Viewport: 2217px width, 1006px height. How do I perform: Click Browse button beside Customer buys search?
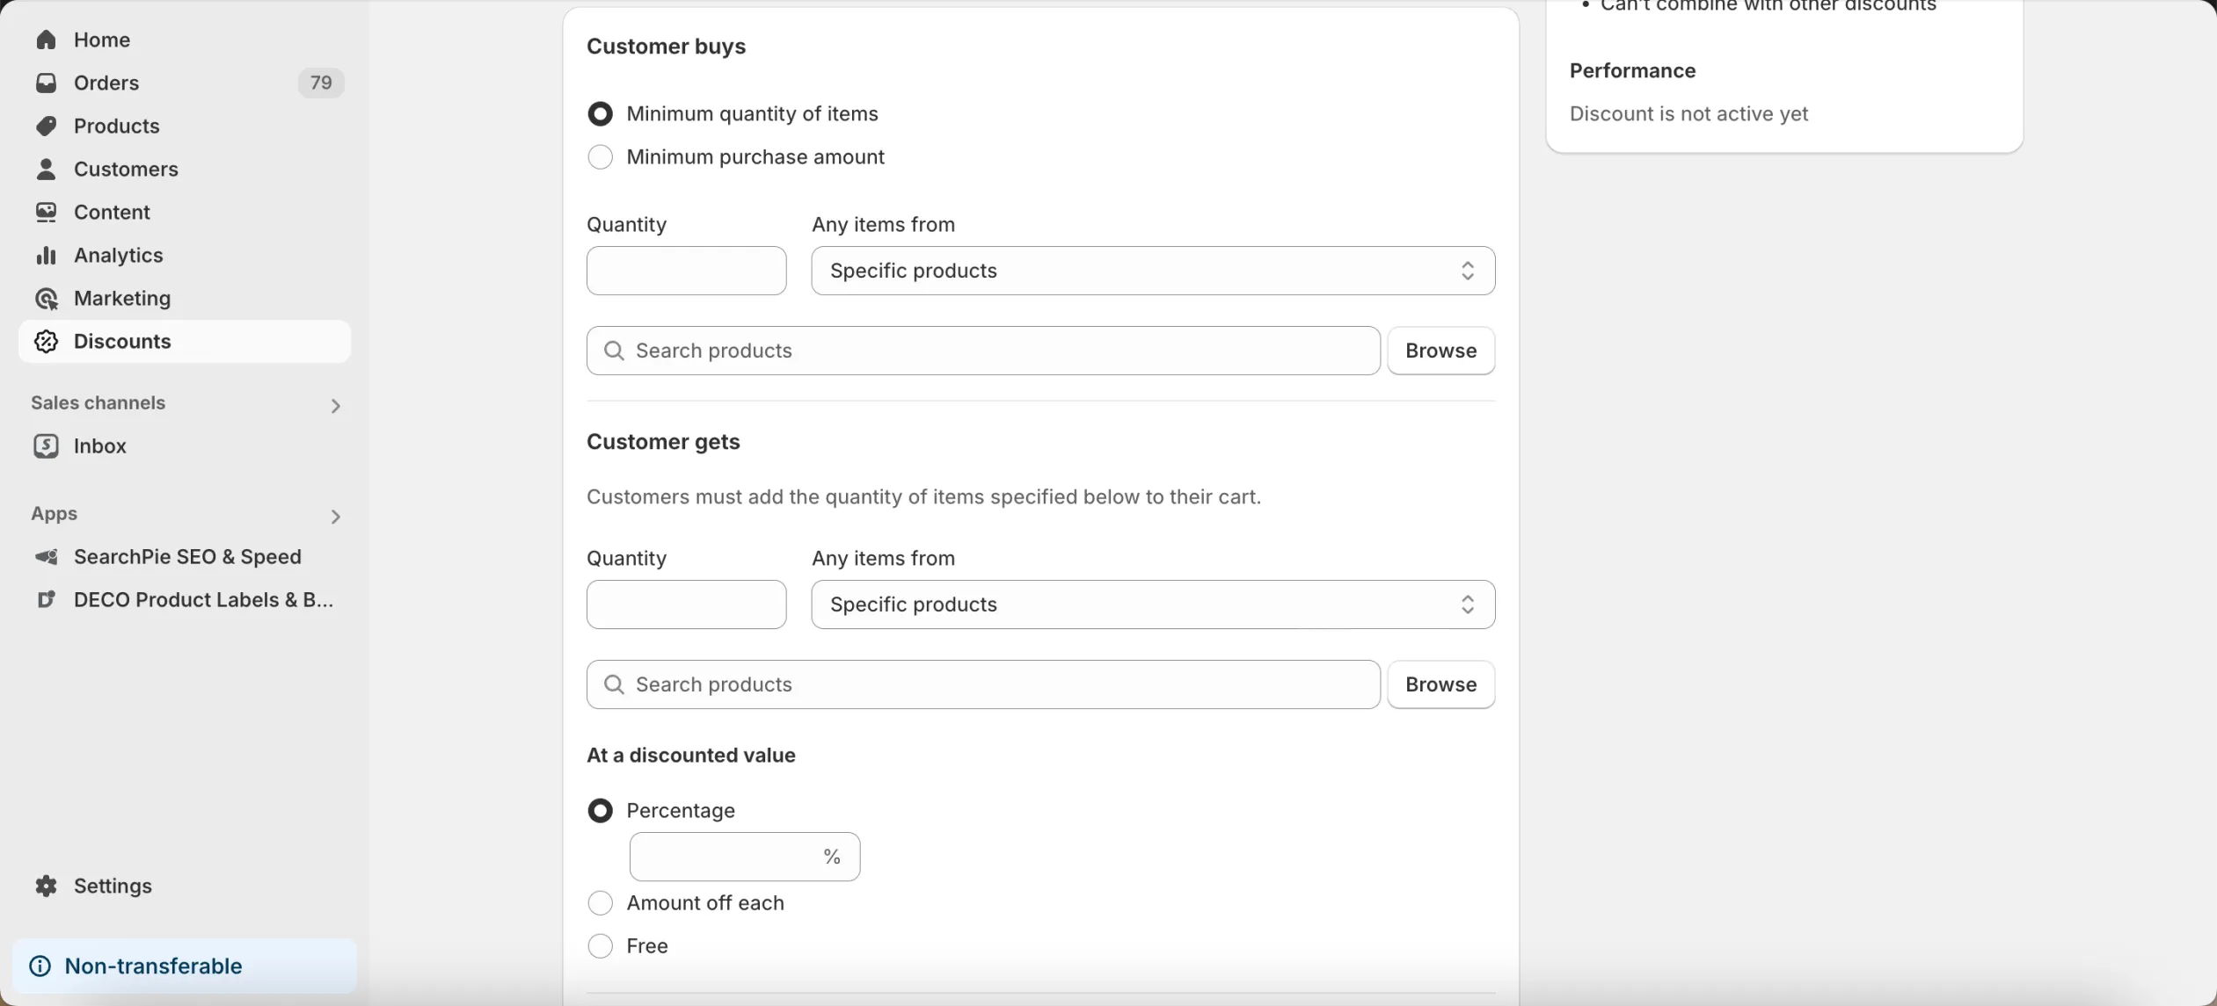[x=1440, y=351]
